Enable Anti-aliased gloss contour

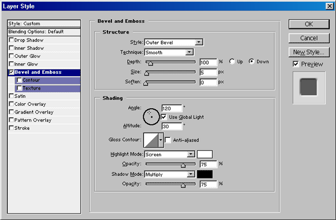click(168, 140)
